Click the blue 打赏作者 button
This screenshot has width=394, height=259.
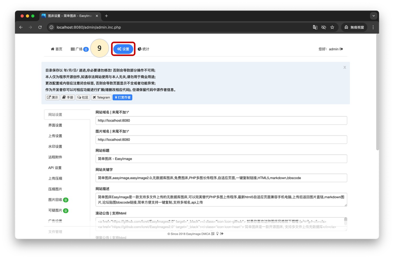tap(123, 98)
